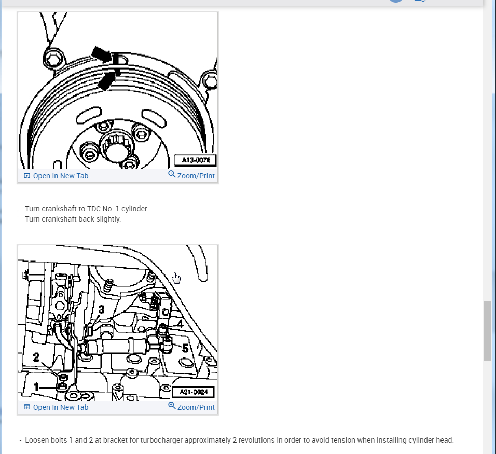Click Open In New Tab icon under A21-0024 diagram
The image size is (496, 454).
coord(27,407)
